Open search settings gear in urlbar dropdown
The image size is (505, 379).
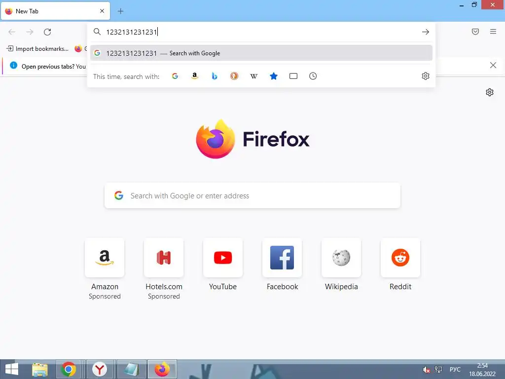426,76
